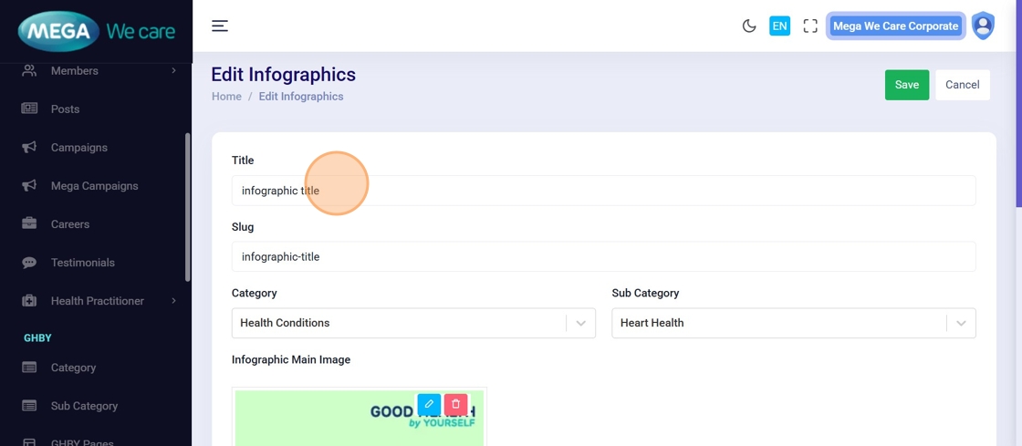Viewport: 1022px width, 446px height.
Task: Click the Careers briefcase icon
Action: [29, 224]
